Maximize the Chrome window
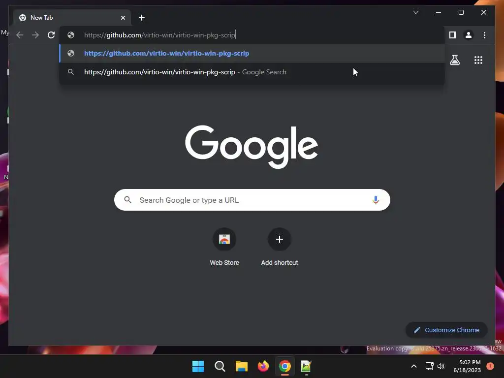The width and height of the screenshot is (504, 378). (461, 12)
